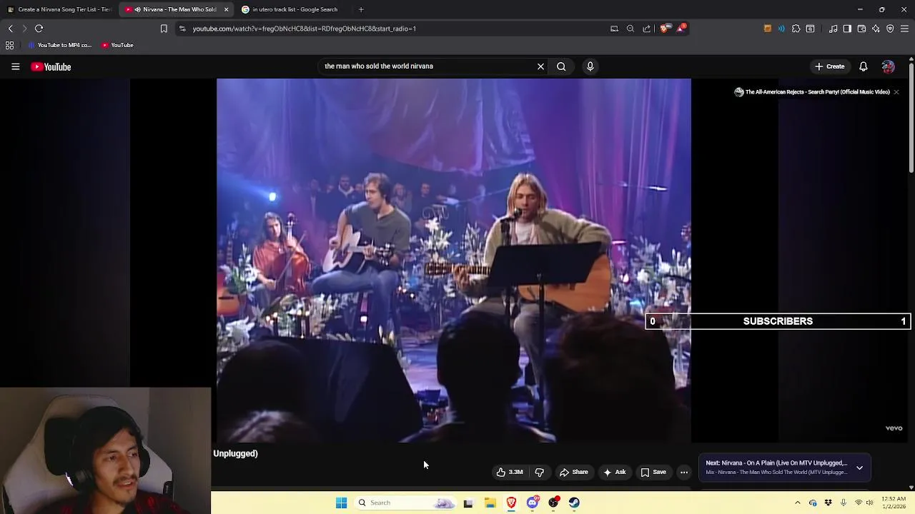Open the bookmarks apps grid icon
The height and width of the screenshot is (514, 915).
[9, 45]
